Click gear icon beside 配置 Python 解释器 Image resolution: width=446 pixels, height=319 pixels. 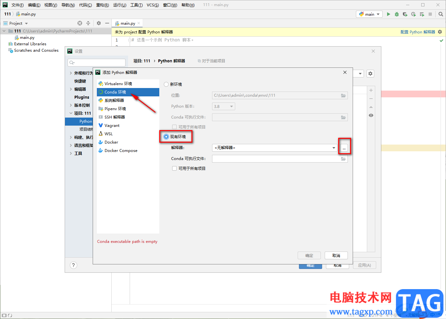[440, 32]
